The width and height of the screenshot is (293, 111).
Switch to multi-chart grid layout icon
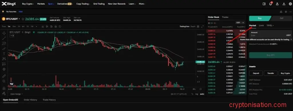point(198,26)
